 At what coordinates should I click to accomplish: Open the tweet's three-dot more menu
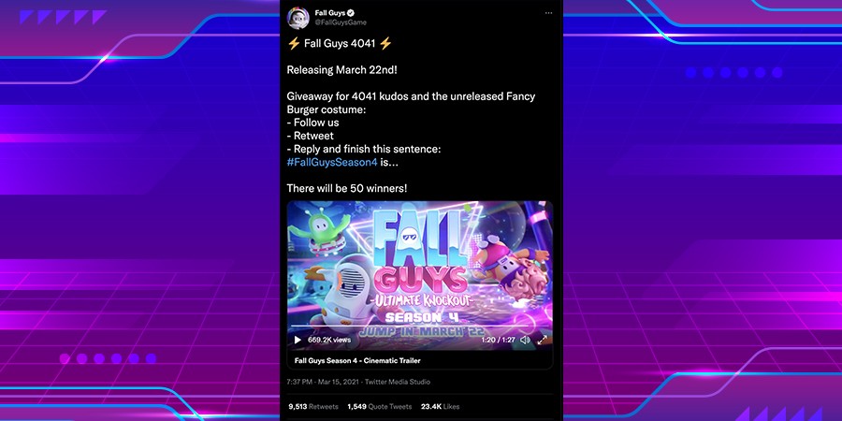coord(548,13)
